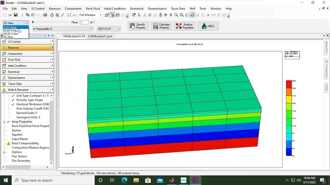
Task: Click the red swatch in color legend
Action: [x=289, y=84]
